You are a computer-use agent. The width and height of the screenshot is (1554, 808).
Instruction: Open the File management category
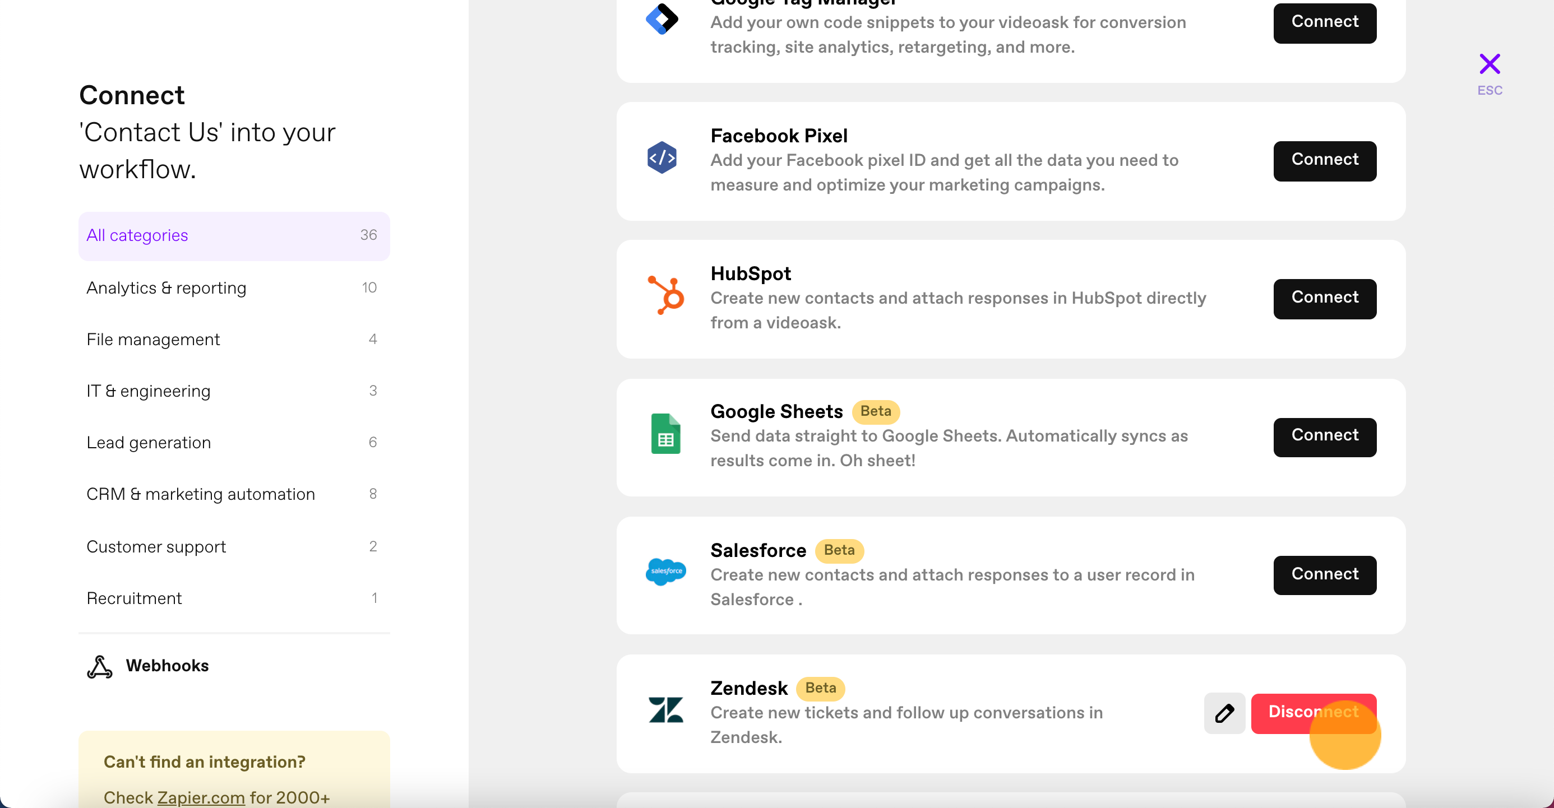pos(234,340)
